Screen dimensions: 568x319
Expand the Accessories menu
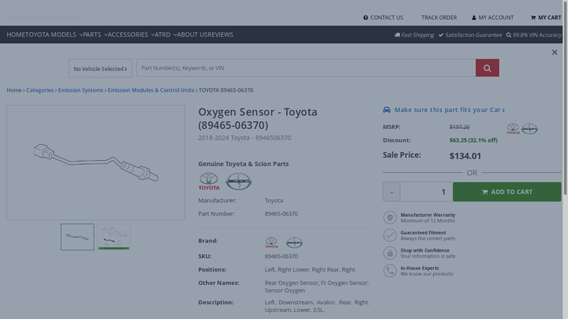pos(131,35)
